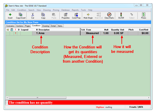Click the red exclamation column header
Viewport: 159px width, 112px height.
(15, 30)
